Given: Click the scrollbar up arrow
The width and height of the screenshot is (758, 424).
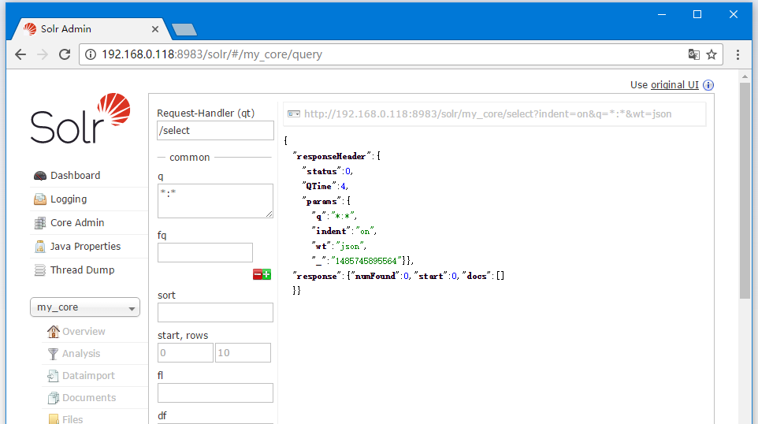Looking at the screenshot, I should tap(745, 76).
